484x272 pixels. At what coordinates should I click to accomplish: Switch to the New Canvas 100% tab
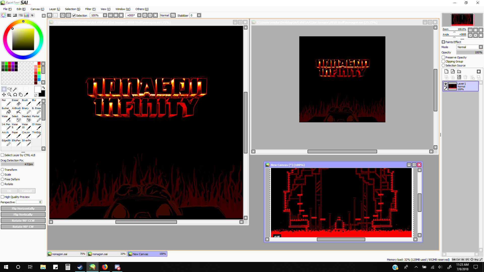(x=147, y=254)
